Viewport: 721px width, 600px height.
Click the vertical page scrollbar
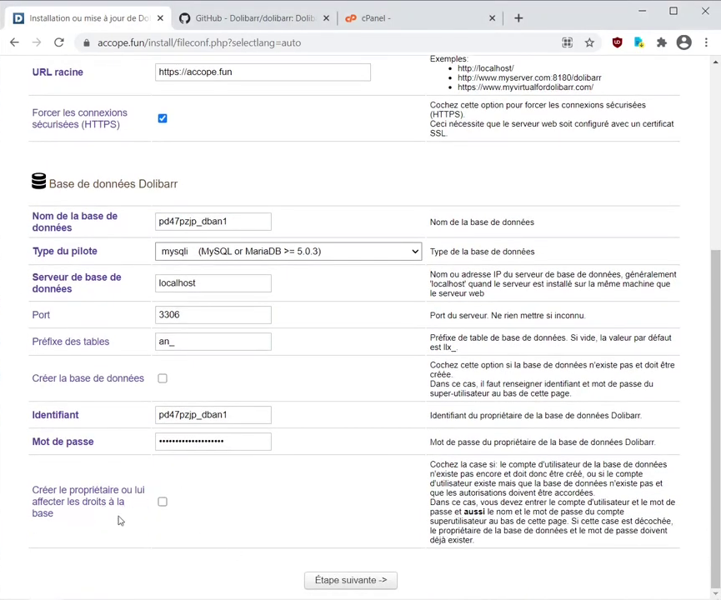click(715, 417)
